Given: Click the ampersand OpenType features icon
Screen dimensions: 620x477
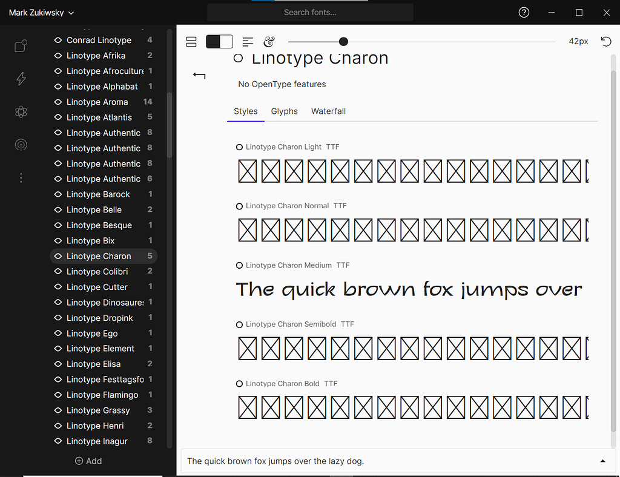Looking at the screenshot, I should click(269, 41).
